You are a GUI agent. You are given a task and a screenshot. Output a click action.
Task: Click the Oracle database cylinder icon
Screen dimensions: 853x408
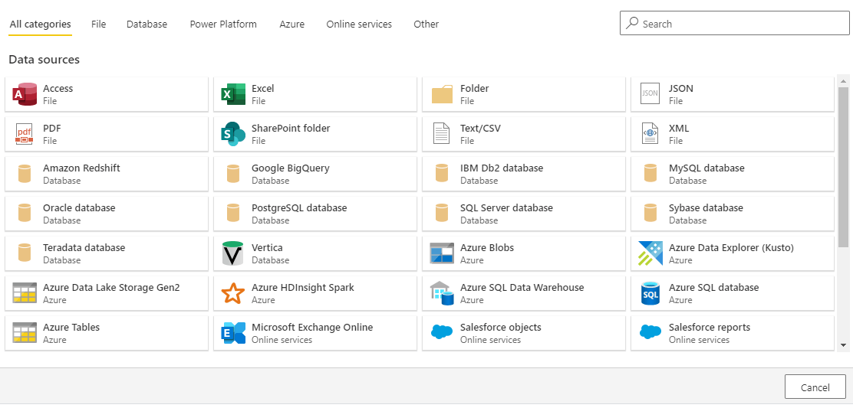click(25, 214)
